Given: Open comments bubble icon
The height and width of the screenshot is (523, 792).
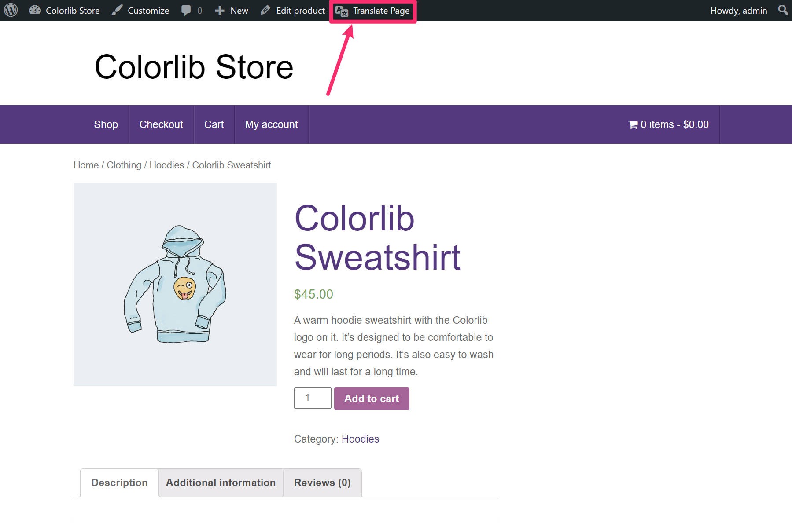Looking at the screenshot, I should click(x=186, y=11).
